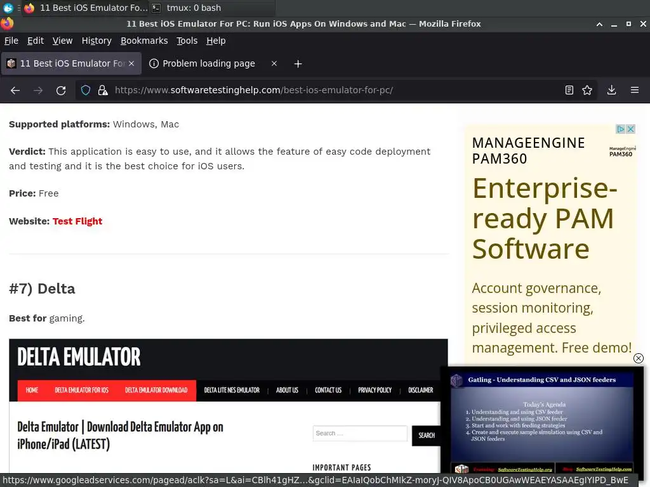Open Firefox application hamburger menu
Image resolution: width=650 pixels, height=487 pixels.
pos(635,90)
